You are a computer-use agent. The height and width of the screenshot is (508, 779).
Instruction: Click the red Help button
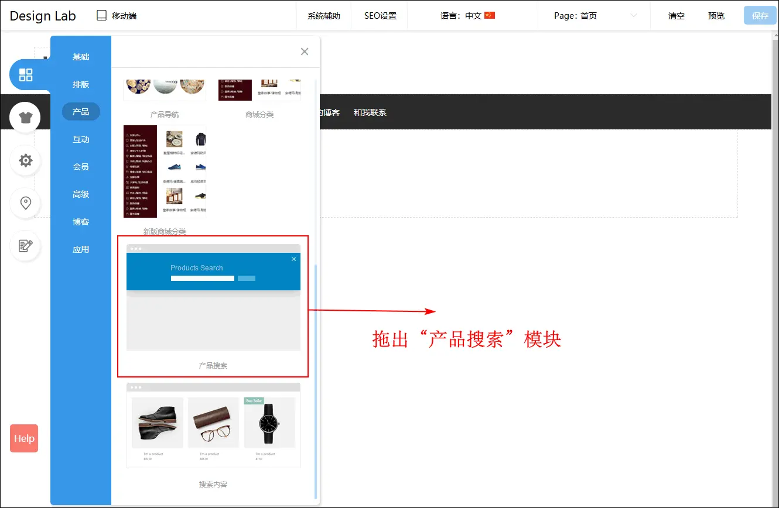coord(24,438)
